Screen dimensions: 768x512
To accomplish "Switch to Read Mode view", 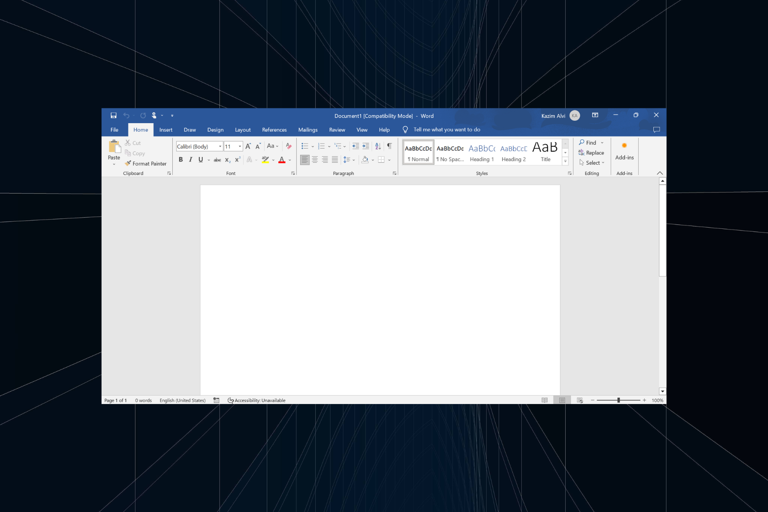I will (544, 400).
